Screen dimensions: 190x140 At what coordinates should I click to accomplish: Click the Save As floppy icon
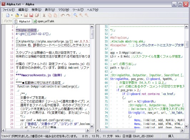click(x=31, y=15)
